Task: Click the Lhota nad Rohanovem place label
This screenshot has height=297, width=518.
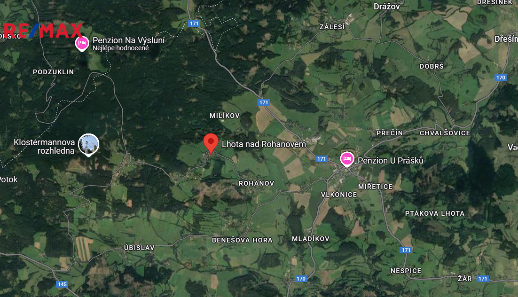Action: tap(264, 144)
